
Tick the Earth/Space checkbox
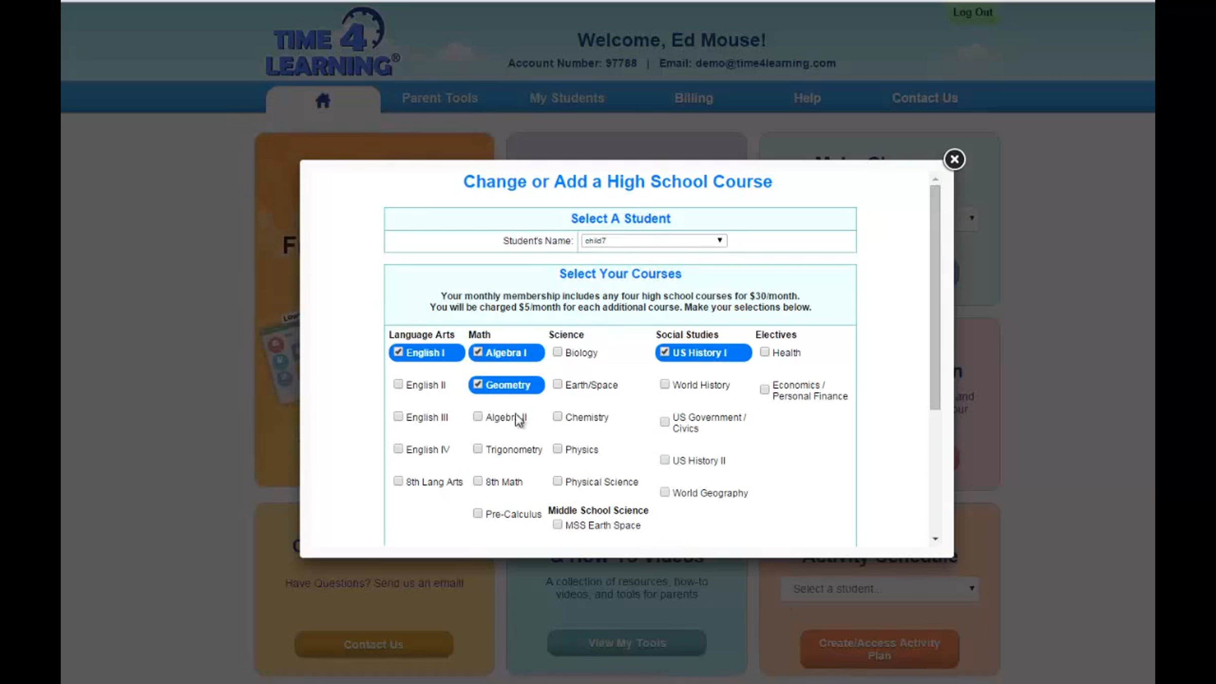pyautogui.click(x=557, y=384)
